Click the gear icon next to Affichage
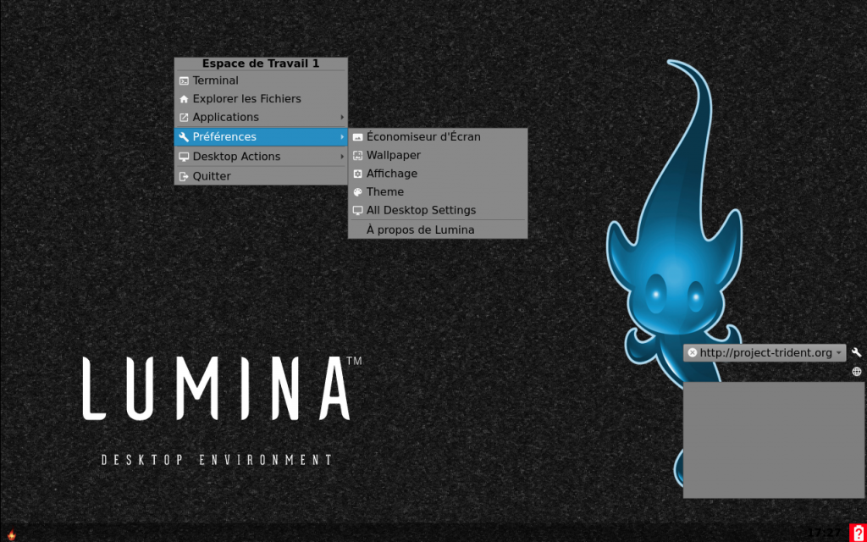867x542 pixels. coord(357,174)
